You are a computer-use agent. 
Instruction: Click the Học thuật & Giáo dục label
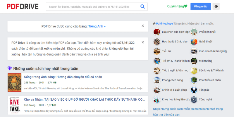(175, 42)
